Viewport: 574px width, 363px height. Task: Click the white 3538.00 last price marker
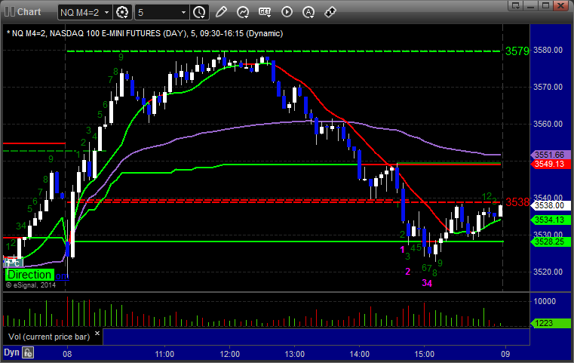(x=550, y=205)
